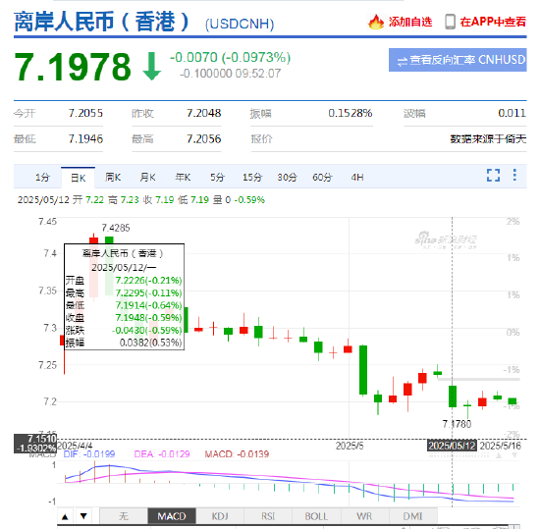This screenshot has height=529, width=540.
Task: Click the 今开 value 7.2055
Action: coord(85,113)
